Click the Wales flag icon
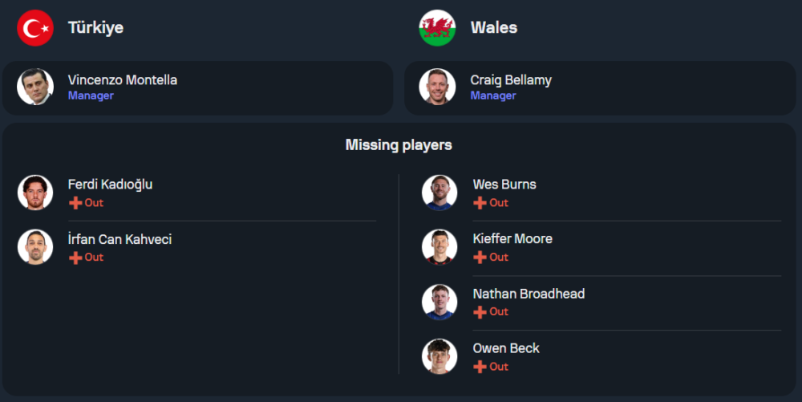802x402 pixels. click(437, 28)
